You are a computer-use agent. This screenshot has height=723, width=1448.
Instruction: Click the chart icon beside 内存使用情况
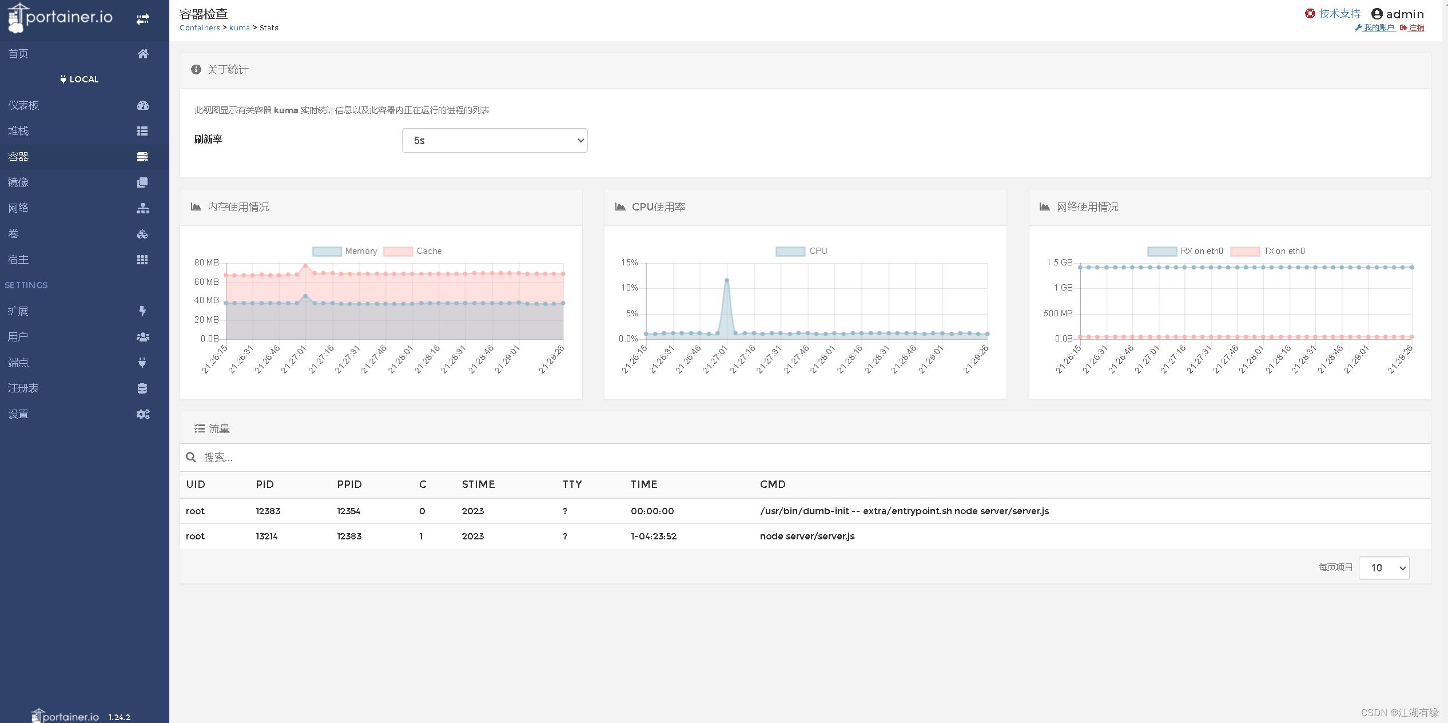click(x=196, y=206)
